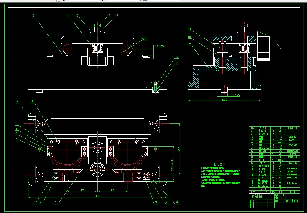Click callout number 11 above the spring
Viewport: 307px width, 213px height.
tap(68, 16)
